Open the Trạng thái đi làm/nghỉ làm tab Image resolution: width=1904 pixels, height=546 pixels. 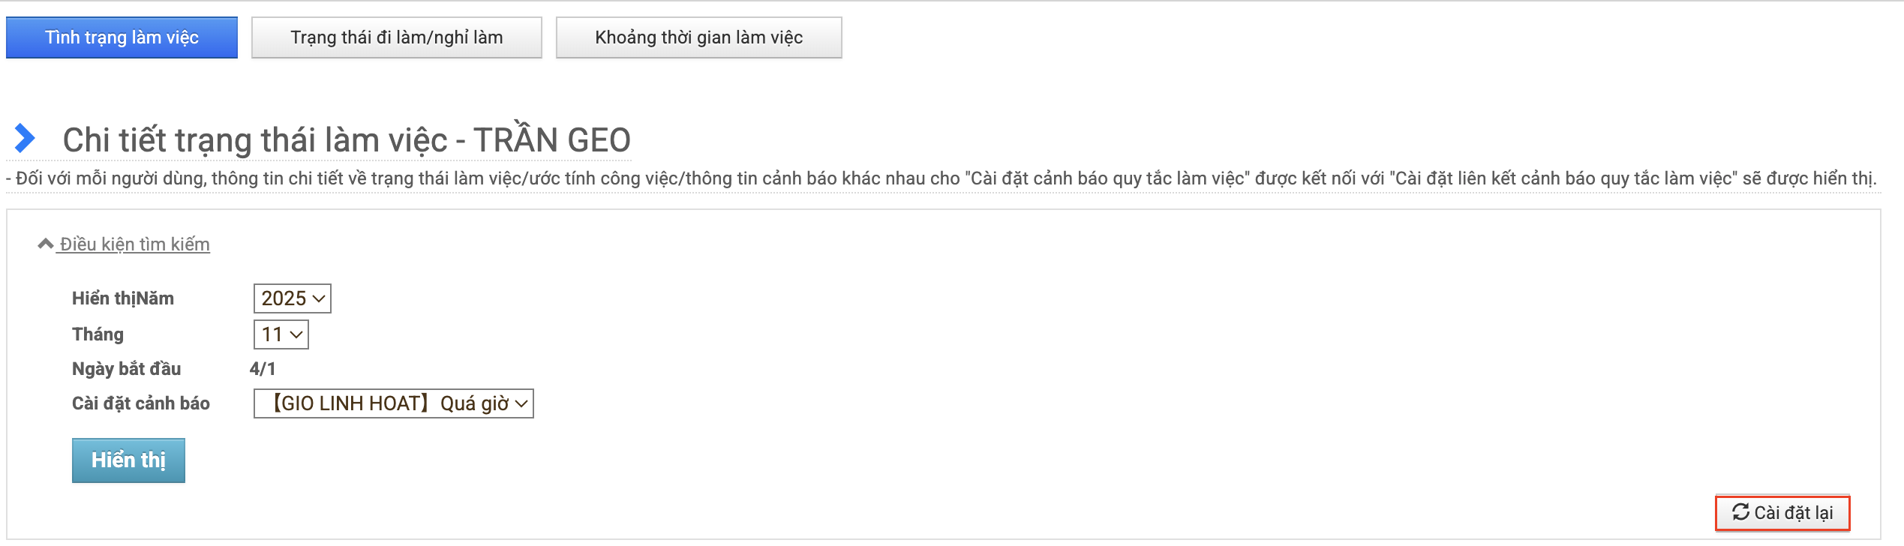396,37
